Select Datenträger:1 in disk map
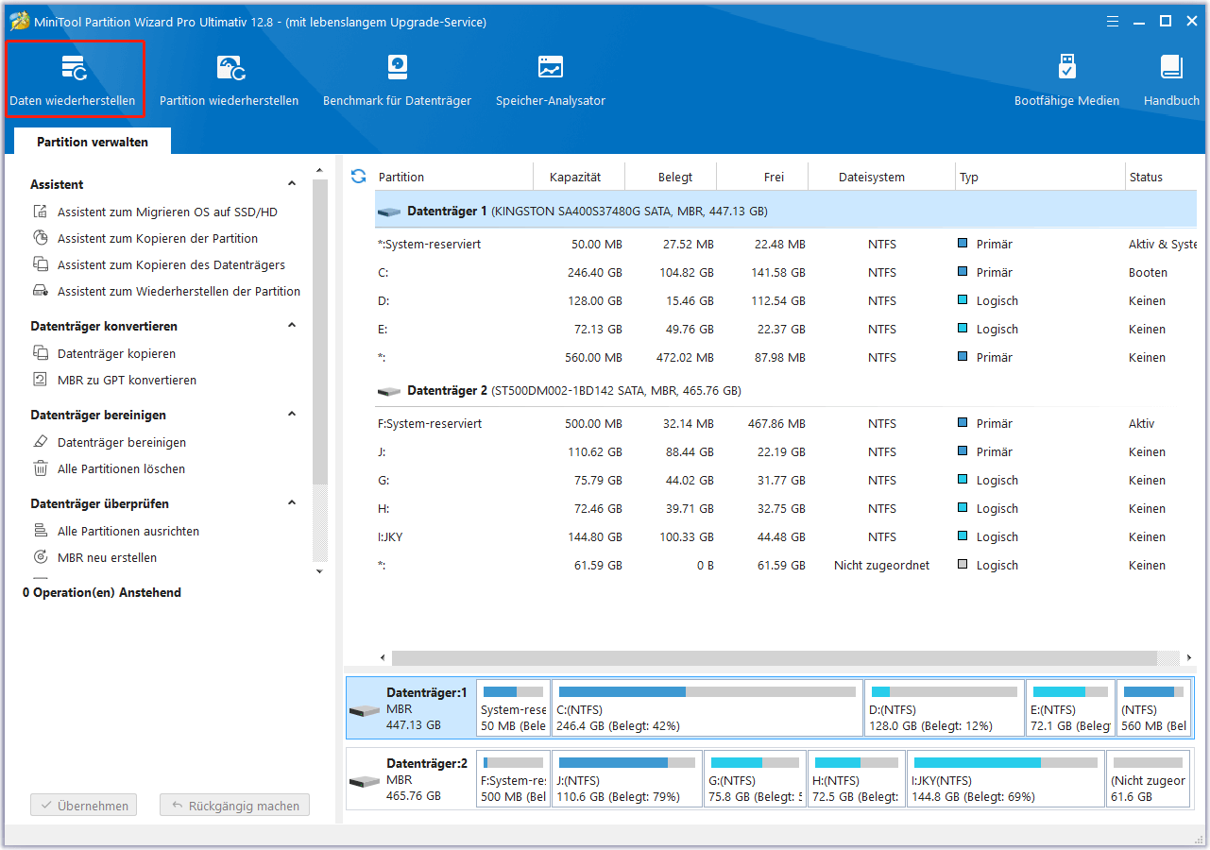Screen dimensions: 1210x850 click(x=410, y=708)
